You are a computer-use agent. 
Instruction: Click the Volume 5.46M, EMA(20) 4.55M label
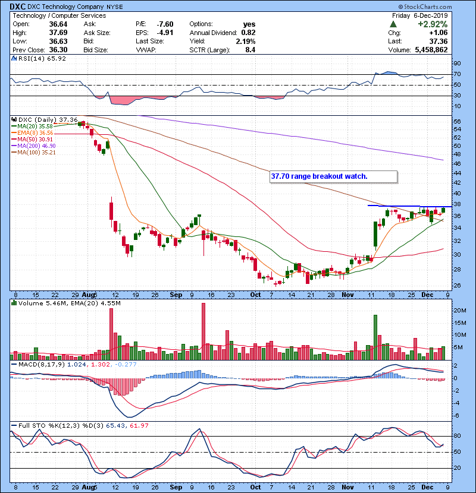pyautogui.click(x=69, y=303)
